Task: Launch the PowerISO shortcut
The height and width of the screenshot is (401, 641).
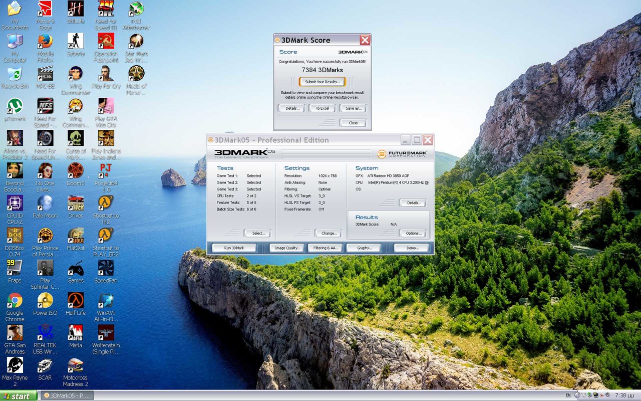Action: coord(45,304)
